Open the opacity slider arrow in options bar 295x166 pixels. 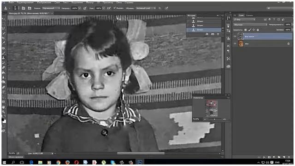tap(79, 8)
